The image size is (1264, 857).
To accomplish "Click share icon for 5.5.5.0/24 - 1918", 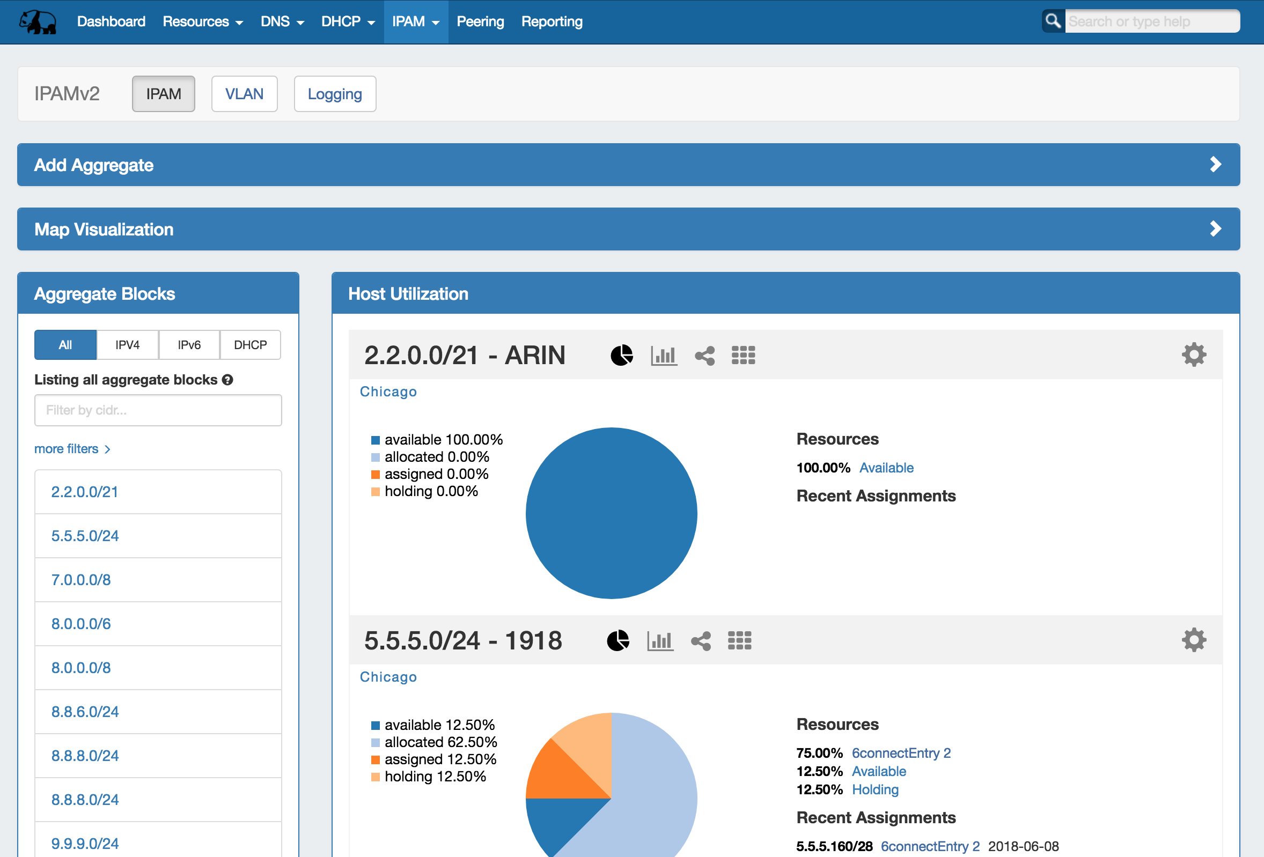I will tap(701, 640).
